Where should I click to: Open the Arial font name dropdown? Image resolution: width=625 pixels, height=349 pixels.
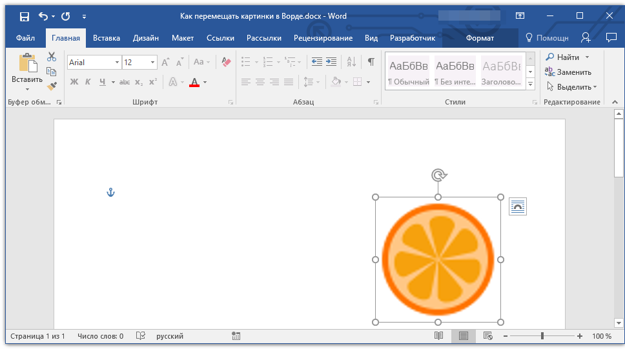click(x=117, y=63)
